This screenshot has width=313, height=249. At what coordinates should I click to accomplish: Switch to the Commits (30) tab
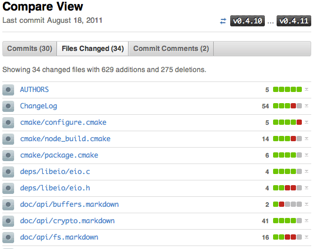[29, 49]
